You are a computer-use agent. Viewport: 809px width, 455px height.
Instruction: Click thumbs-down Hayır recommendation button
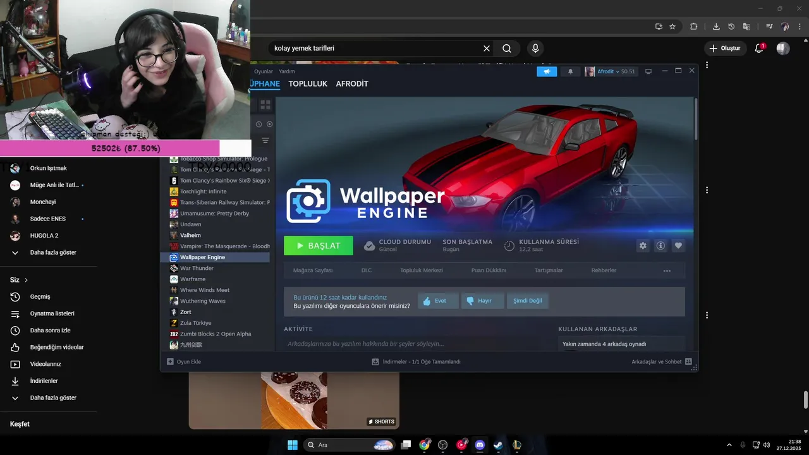482,301
